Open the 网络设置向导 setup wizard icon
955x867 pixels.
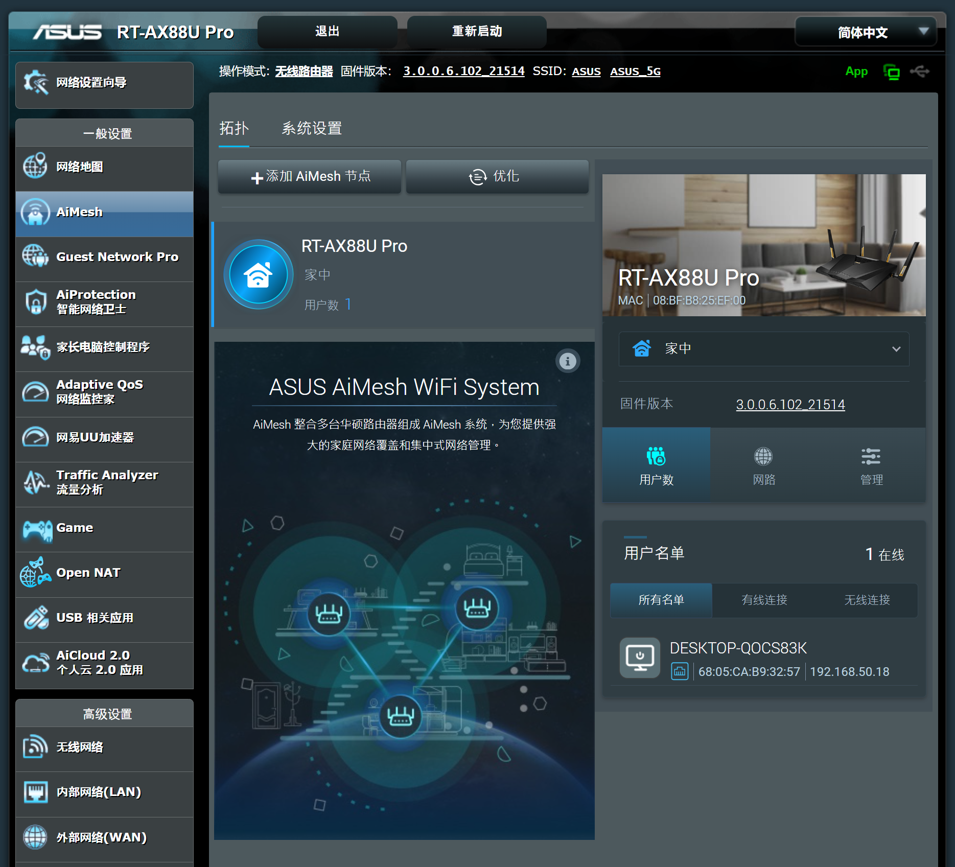(35, 82)
